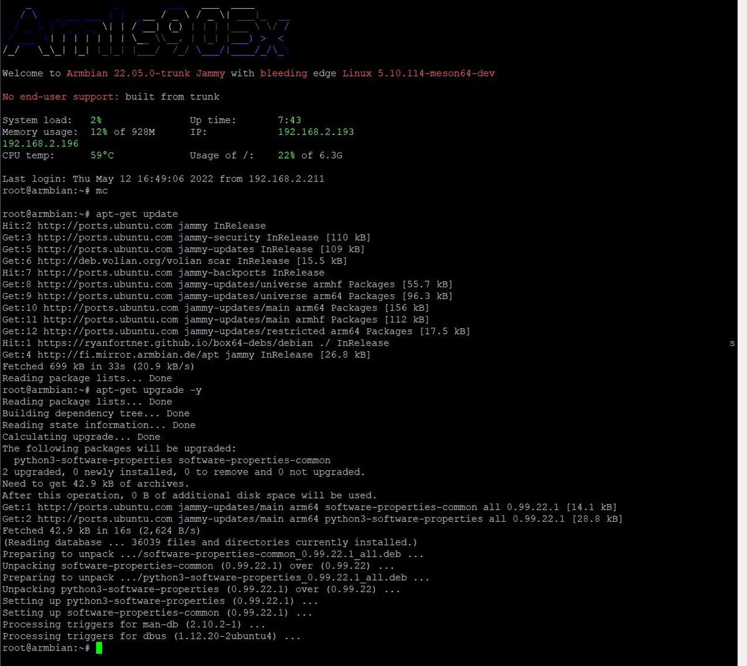Select the '2 upgraded, 0 newly installed' line
The width and height of the screenshot is (747, 666).
coord(184,472)
